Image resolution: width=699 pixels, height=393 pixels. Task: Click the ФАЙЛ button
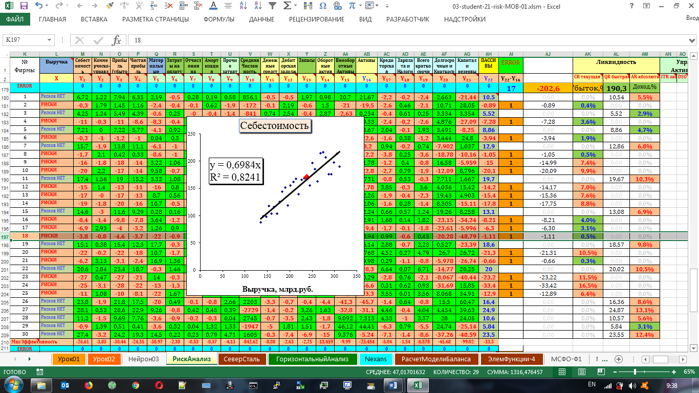[x=15, y=19]
